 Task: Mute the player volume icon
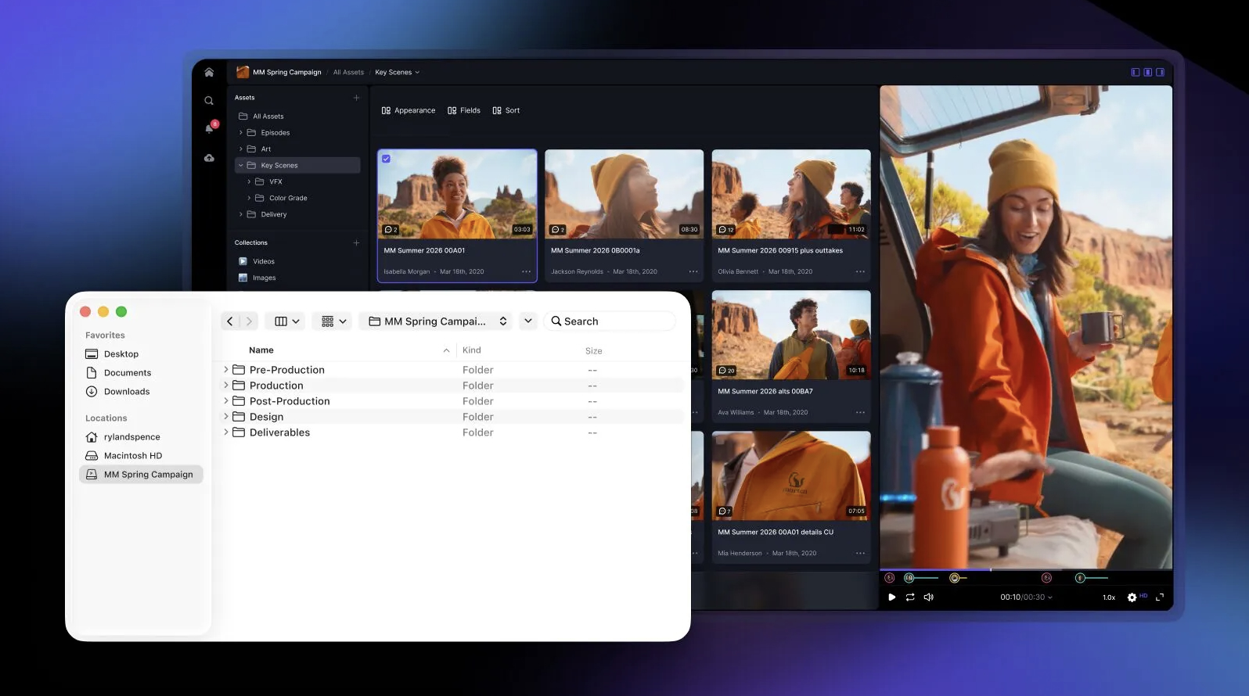point(929,597)
